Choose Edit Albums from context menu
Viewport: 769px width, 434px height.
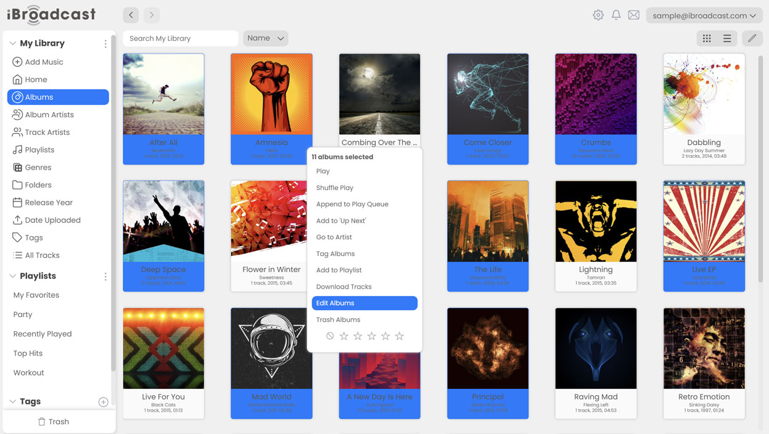click(x=364, y=303)
